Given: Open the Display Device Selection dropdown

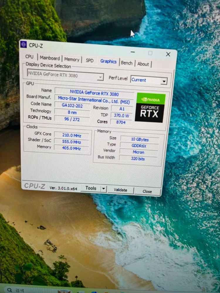Looking at the screenshot, I should click(65, 75).
